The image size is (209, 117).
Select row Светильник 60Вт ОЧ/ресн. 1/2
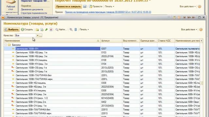click(x=102, y=98)
